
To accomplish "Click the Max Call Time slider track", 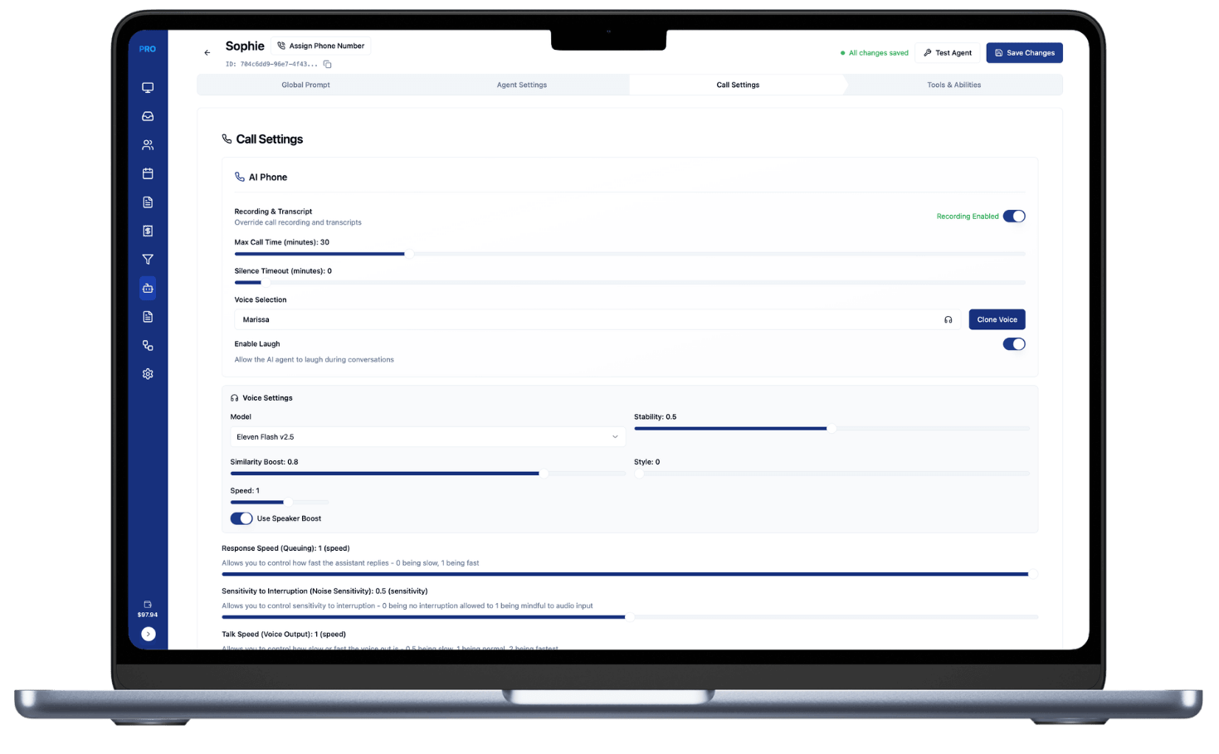I will 630,254.
